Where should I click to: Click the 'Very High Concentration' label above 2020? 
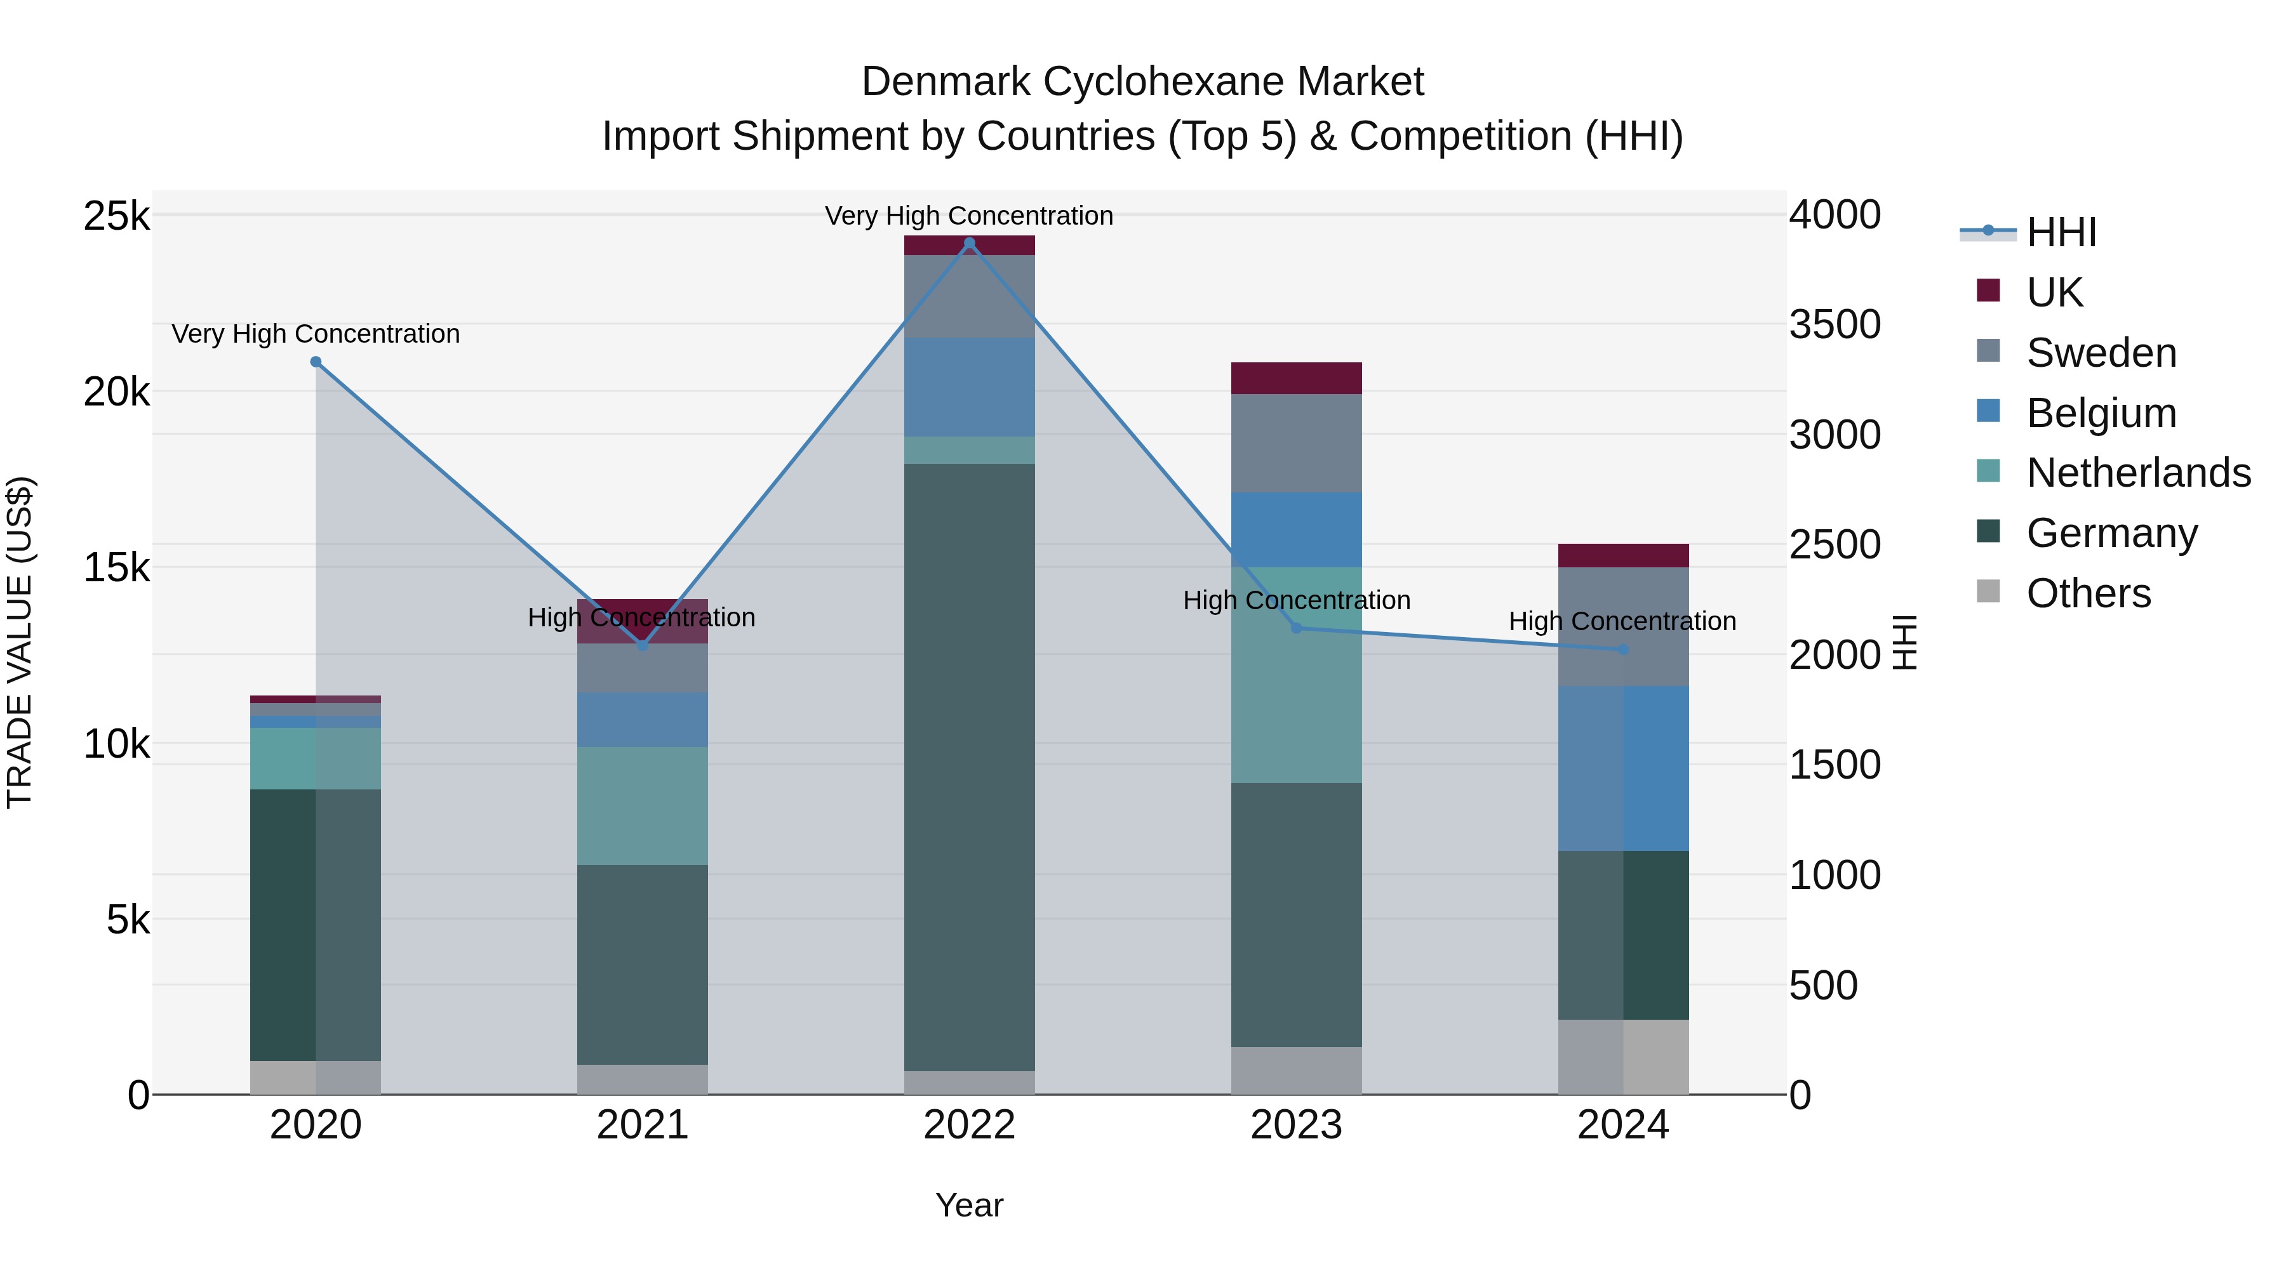316,333
